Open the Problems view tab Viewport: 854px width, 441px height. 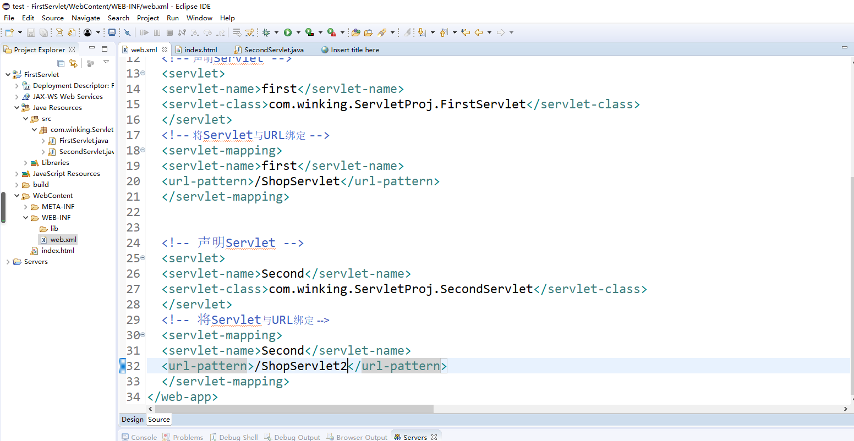click(183, 437)
